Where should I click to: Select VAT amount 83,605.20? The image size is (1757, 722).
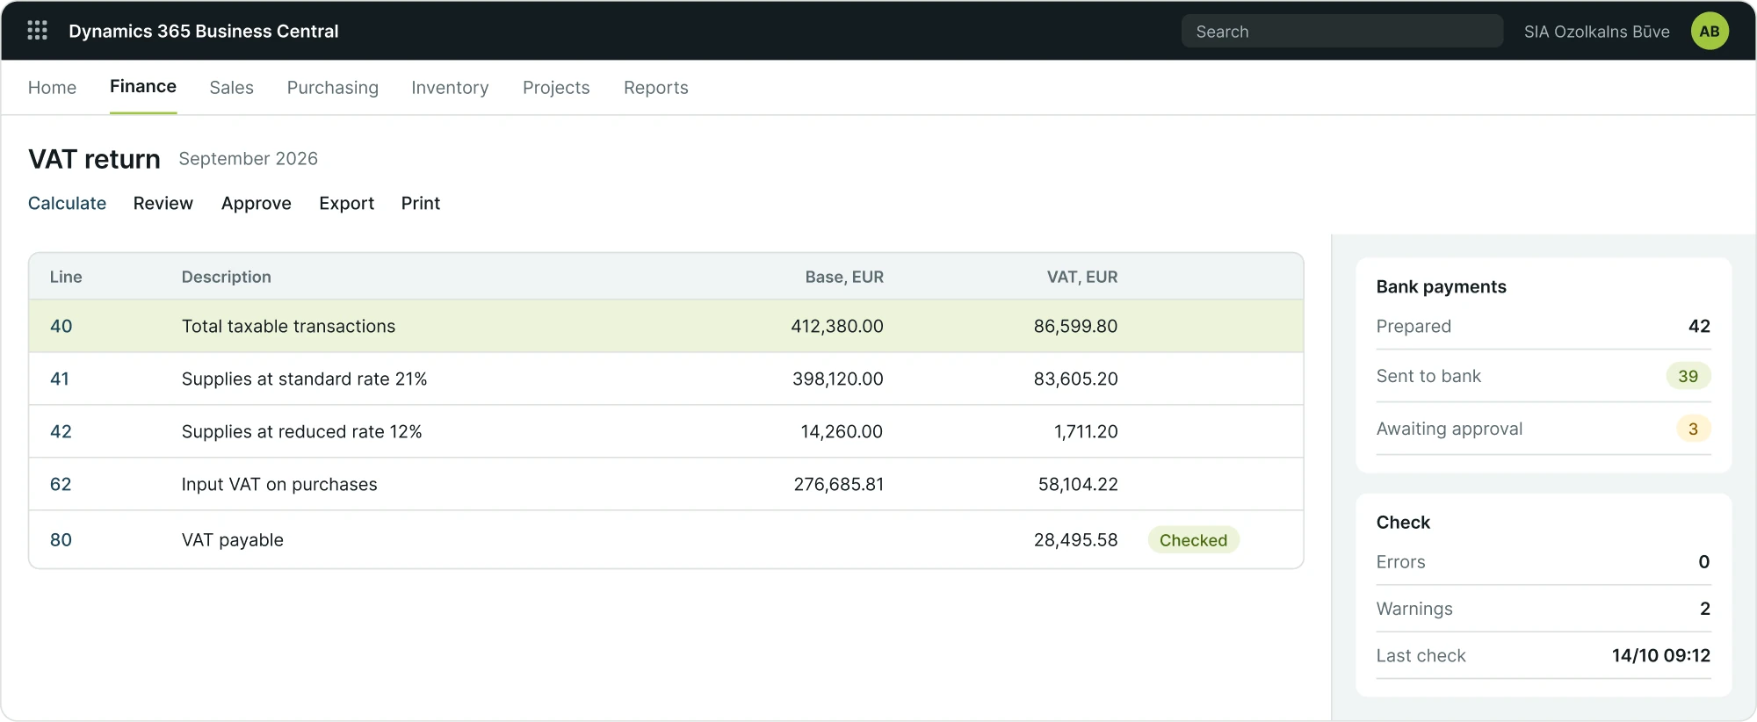point(1075,379)
